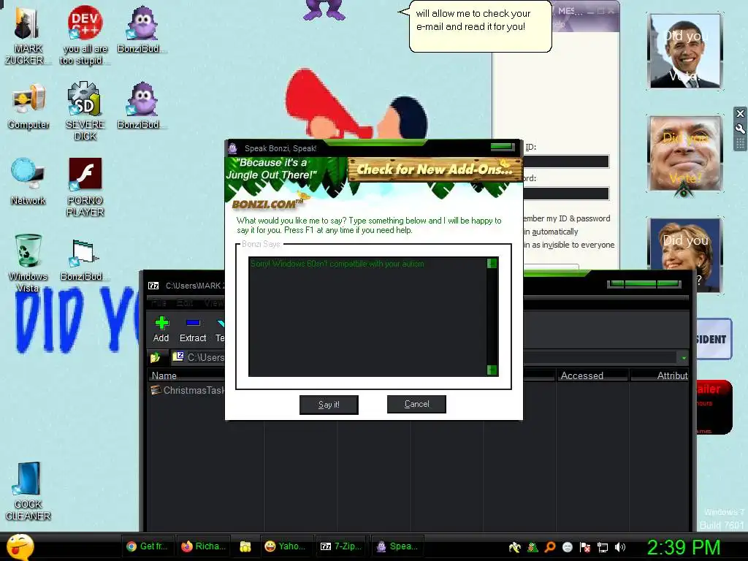
Task: Click the Obama photo gadget thumbnail
Action: (x=685, y=51)
